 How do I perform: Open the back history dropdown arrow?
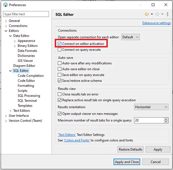(x=152, y=14)
